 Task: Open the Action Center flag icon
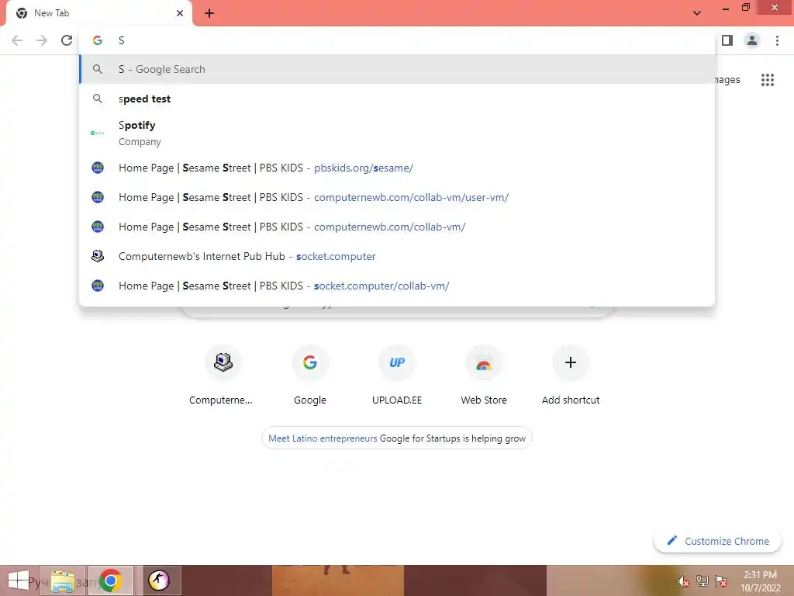(x=721, y=581)
